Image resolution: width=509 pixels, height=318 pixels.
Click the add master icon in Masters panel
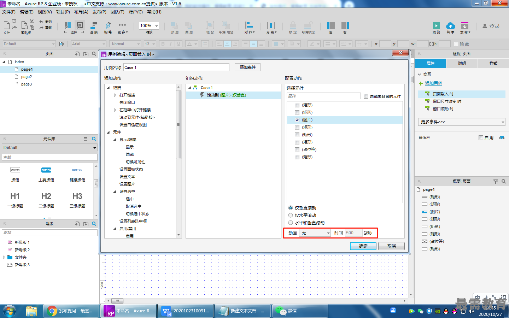[x=77, y=224]
